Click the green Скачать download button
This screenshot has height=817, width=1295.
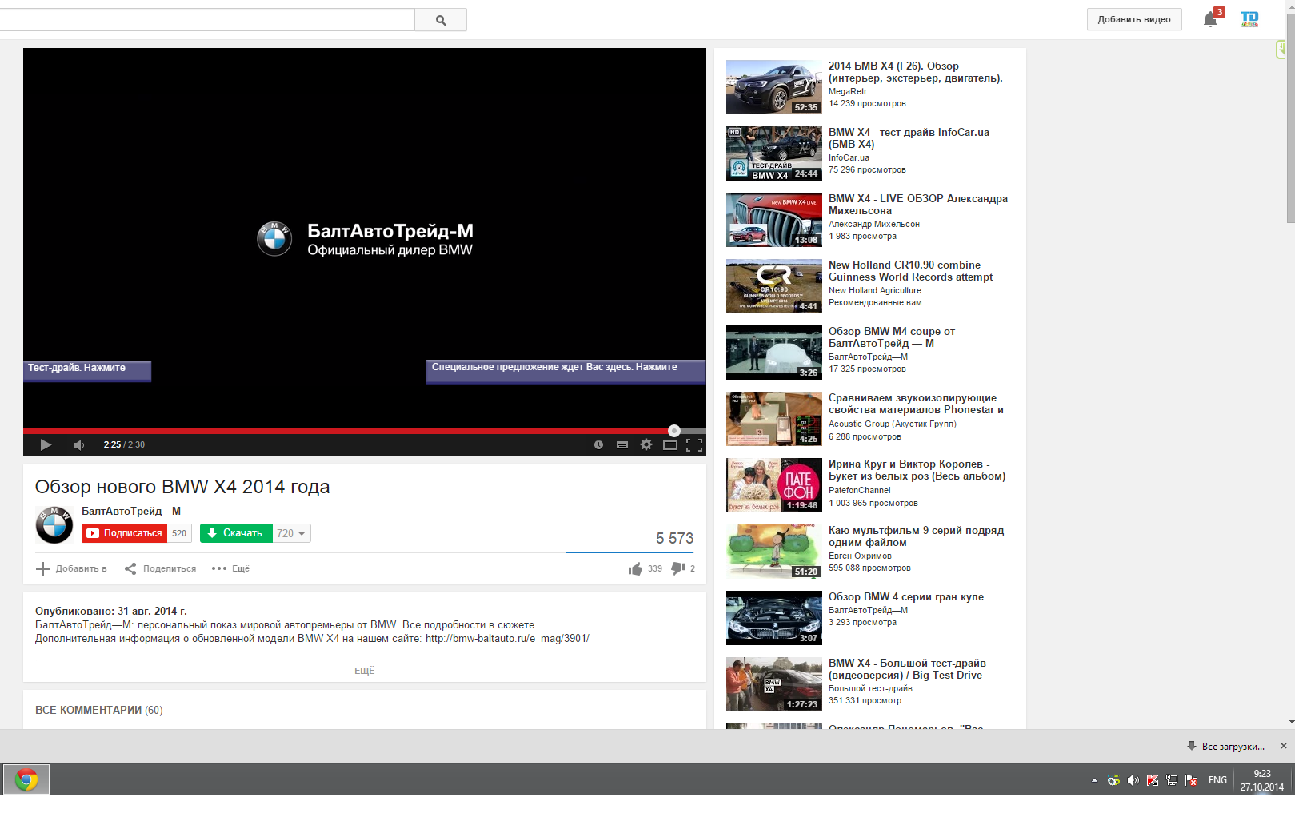tap(236, 533)
